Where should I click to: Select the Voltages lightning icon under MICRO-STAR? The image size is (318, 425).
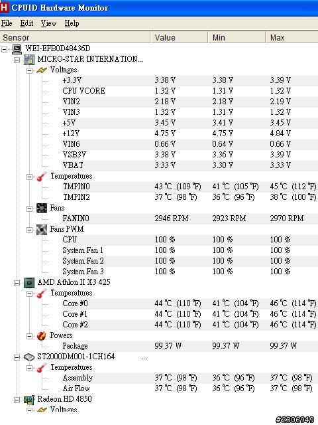click(41, 70)
